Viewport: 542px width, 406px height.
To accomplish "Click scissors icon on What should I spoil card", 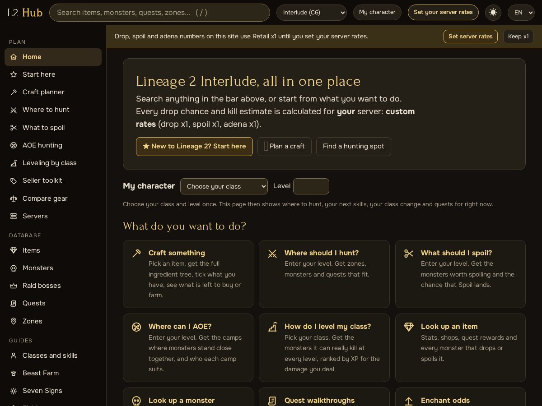I will coord(409,254).
